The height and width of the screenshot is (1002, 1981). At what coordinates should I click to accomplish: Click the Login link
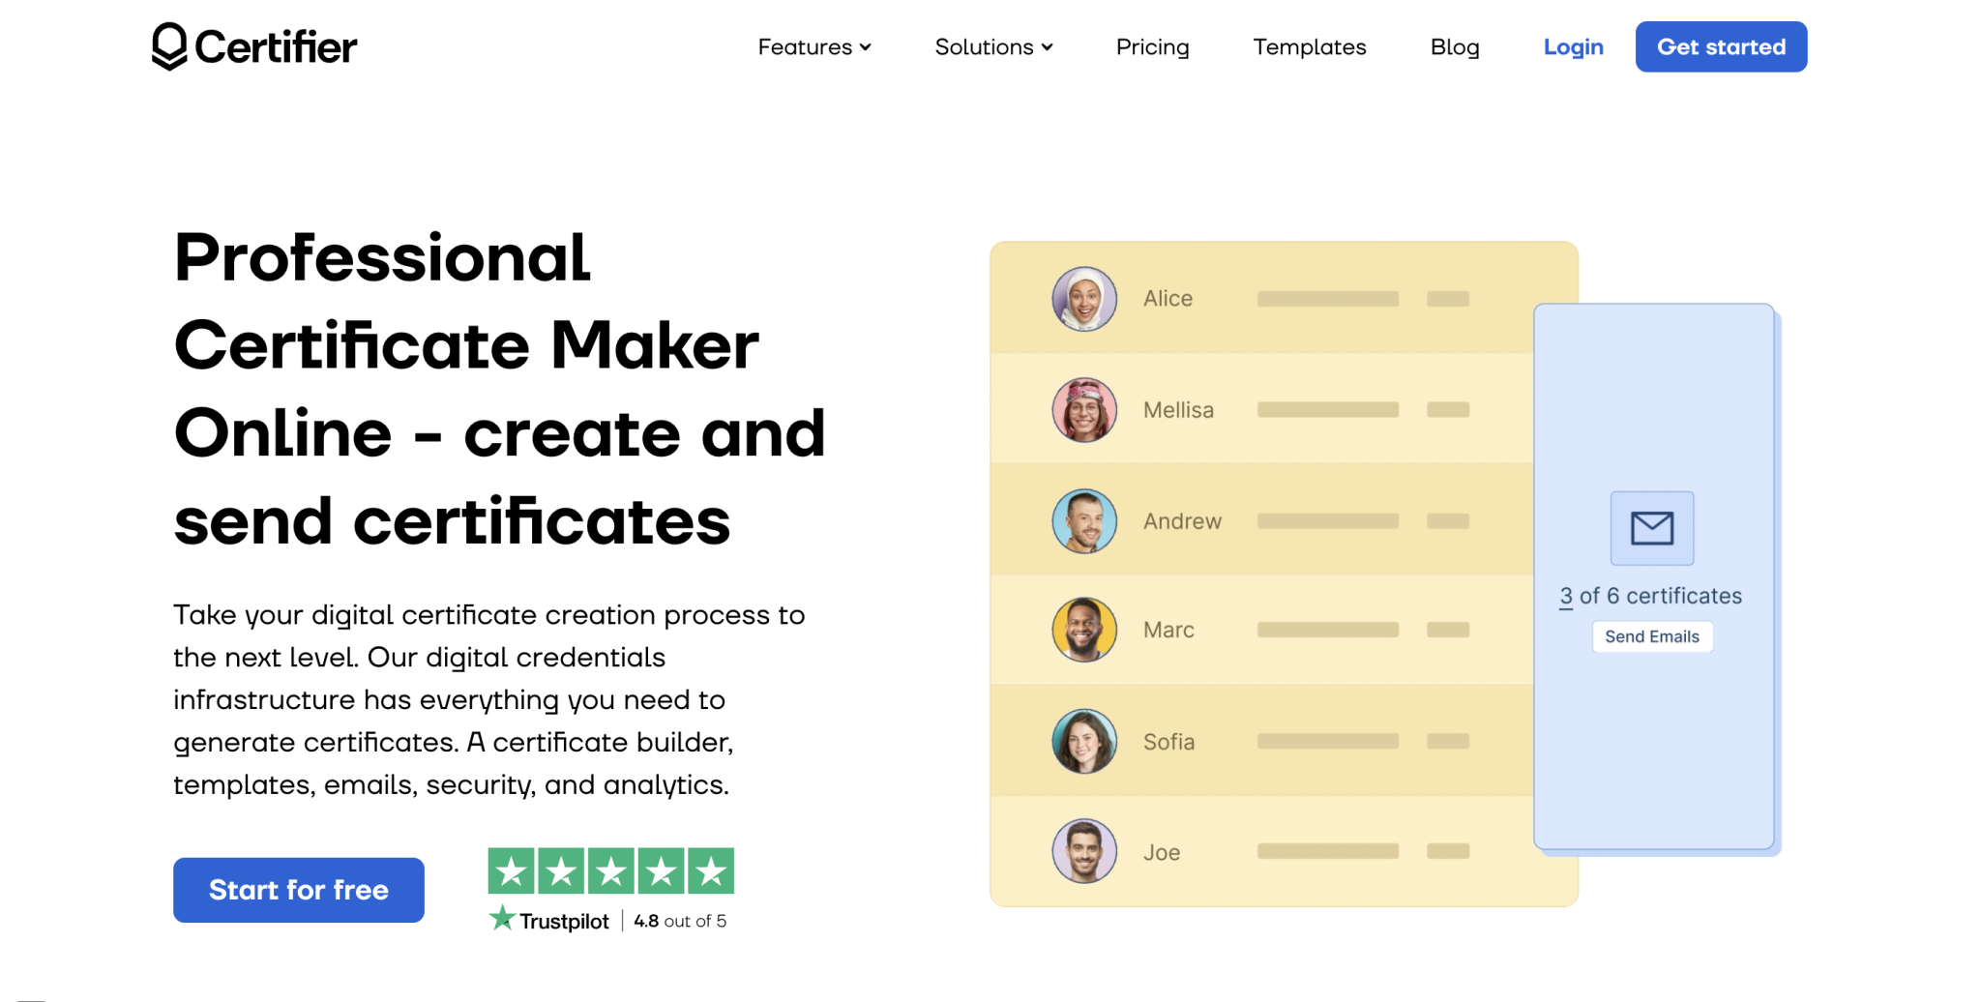[1573, 46]
